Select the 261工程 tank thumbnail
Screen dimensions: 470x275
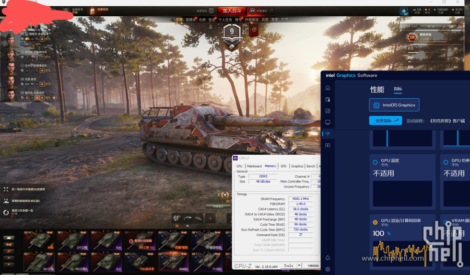pyautogui.click(x=39, y=262)
